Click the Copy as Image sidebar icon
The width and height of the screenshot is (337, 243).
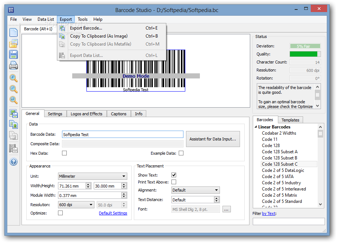pos(13,124)
